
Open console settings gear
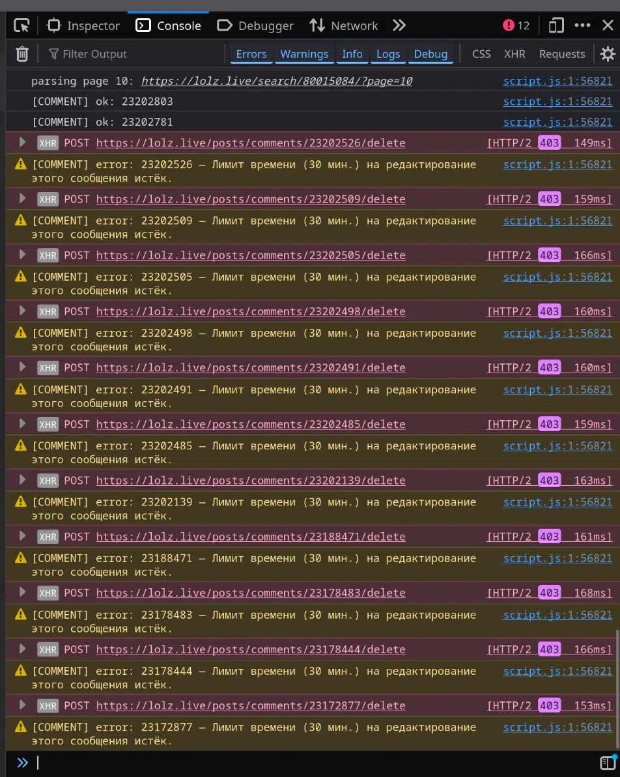[608, 54]
